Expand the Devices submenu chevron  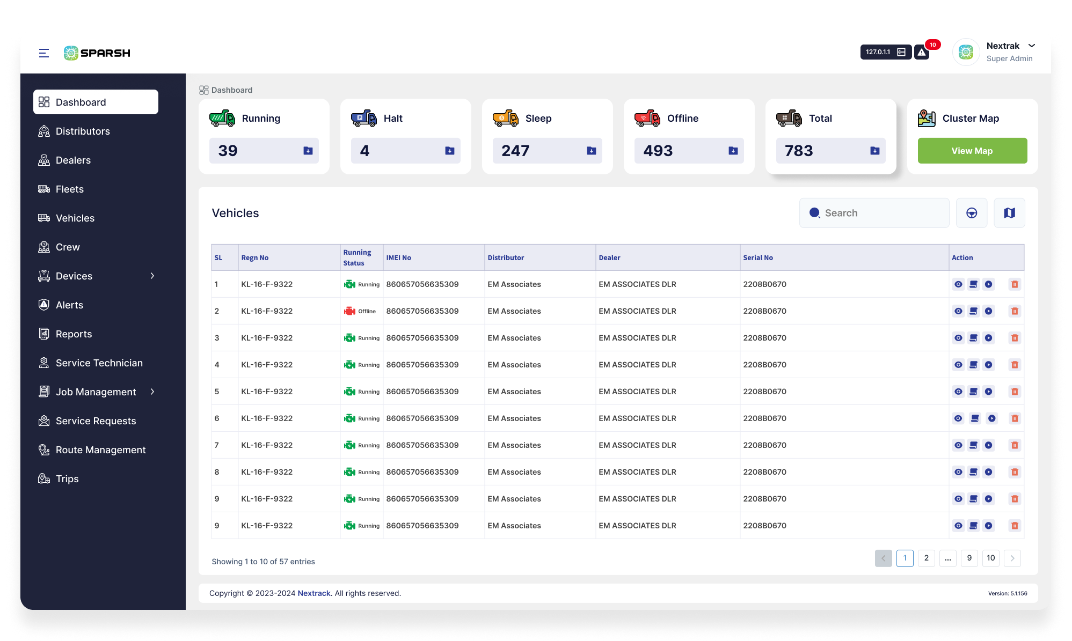pyautogui.click(x=152, y=276)
